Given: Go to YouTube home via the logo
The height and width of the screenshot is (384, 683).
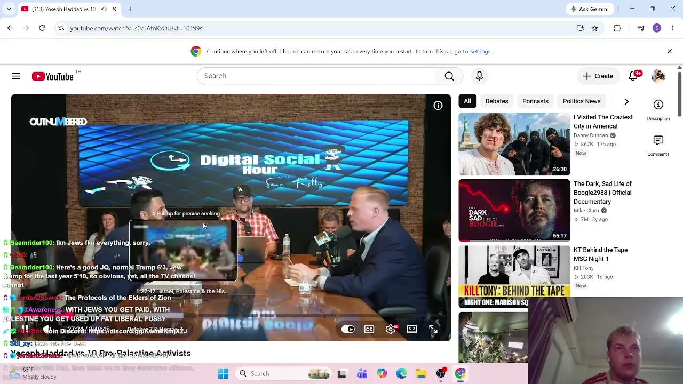Looking at the screenshot, I should pos(52,76).
